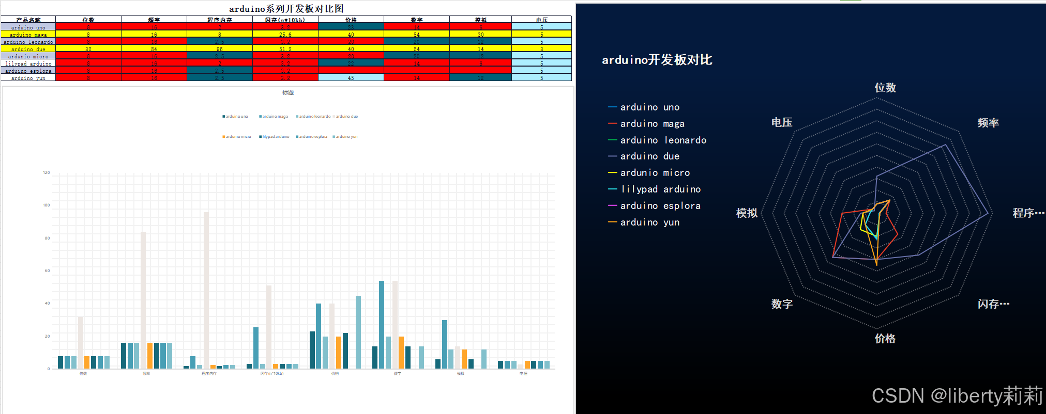The width and height of the screenshot is (1046, 414).
Task: Click the '闪存(n*10kb)' table column header
Action: click(285, 20)
